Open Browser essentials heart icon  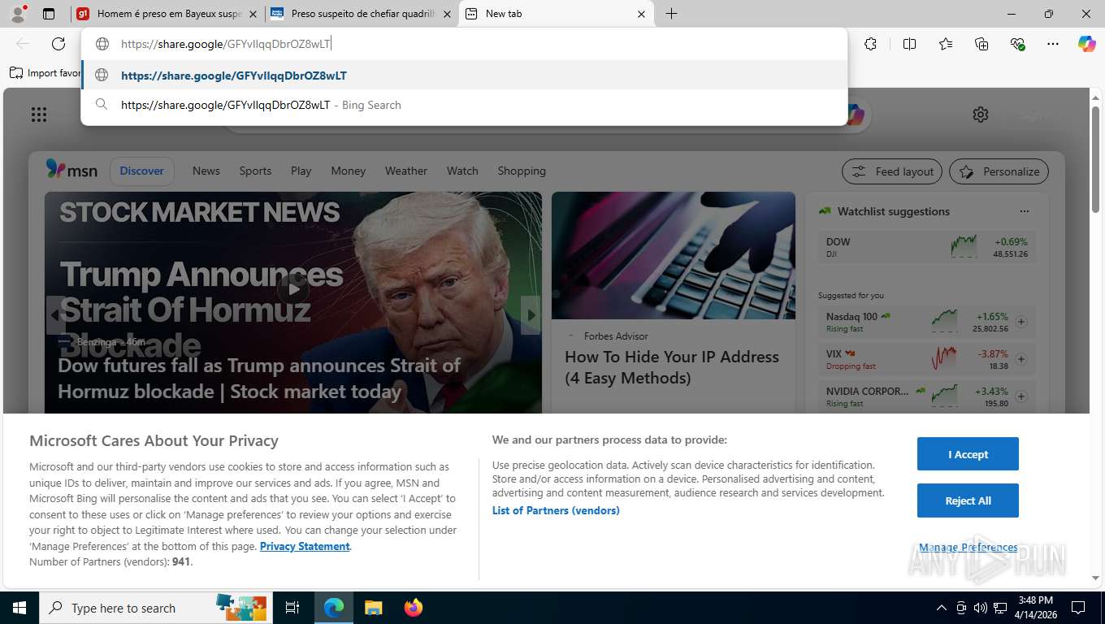coord(1017,44)
